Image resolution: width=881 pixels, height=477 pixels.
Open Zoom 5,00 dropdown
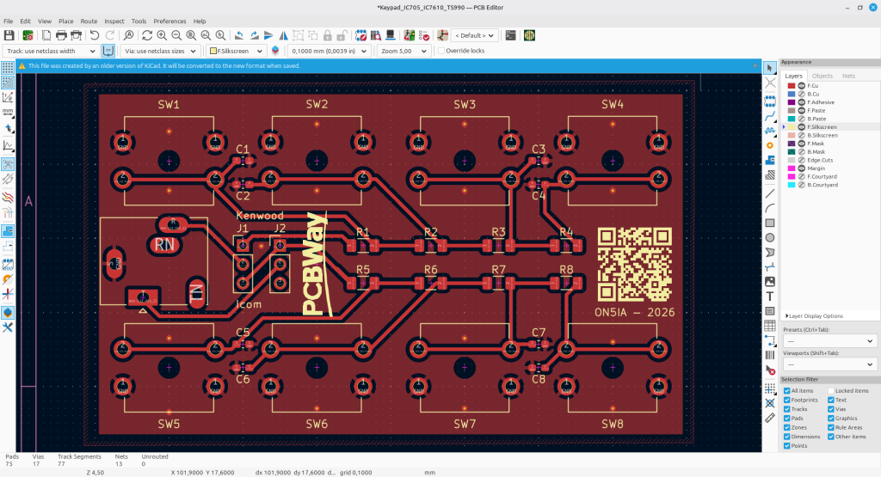coord(404,51)
